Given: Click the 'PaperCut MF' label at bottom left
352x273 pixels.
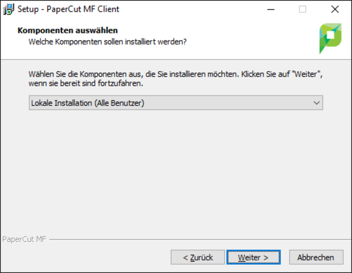Looking at the screenshot, I should [x=24, y=240].
